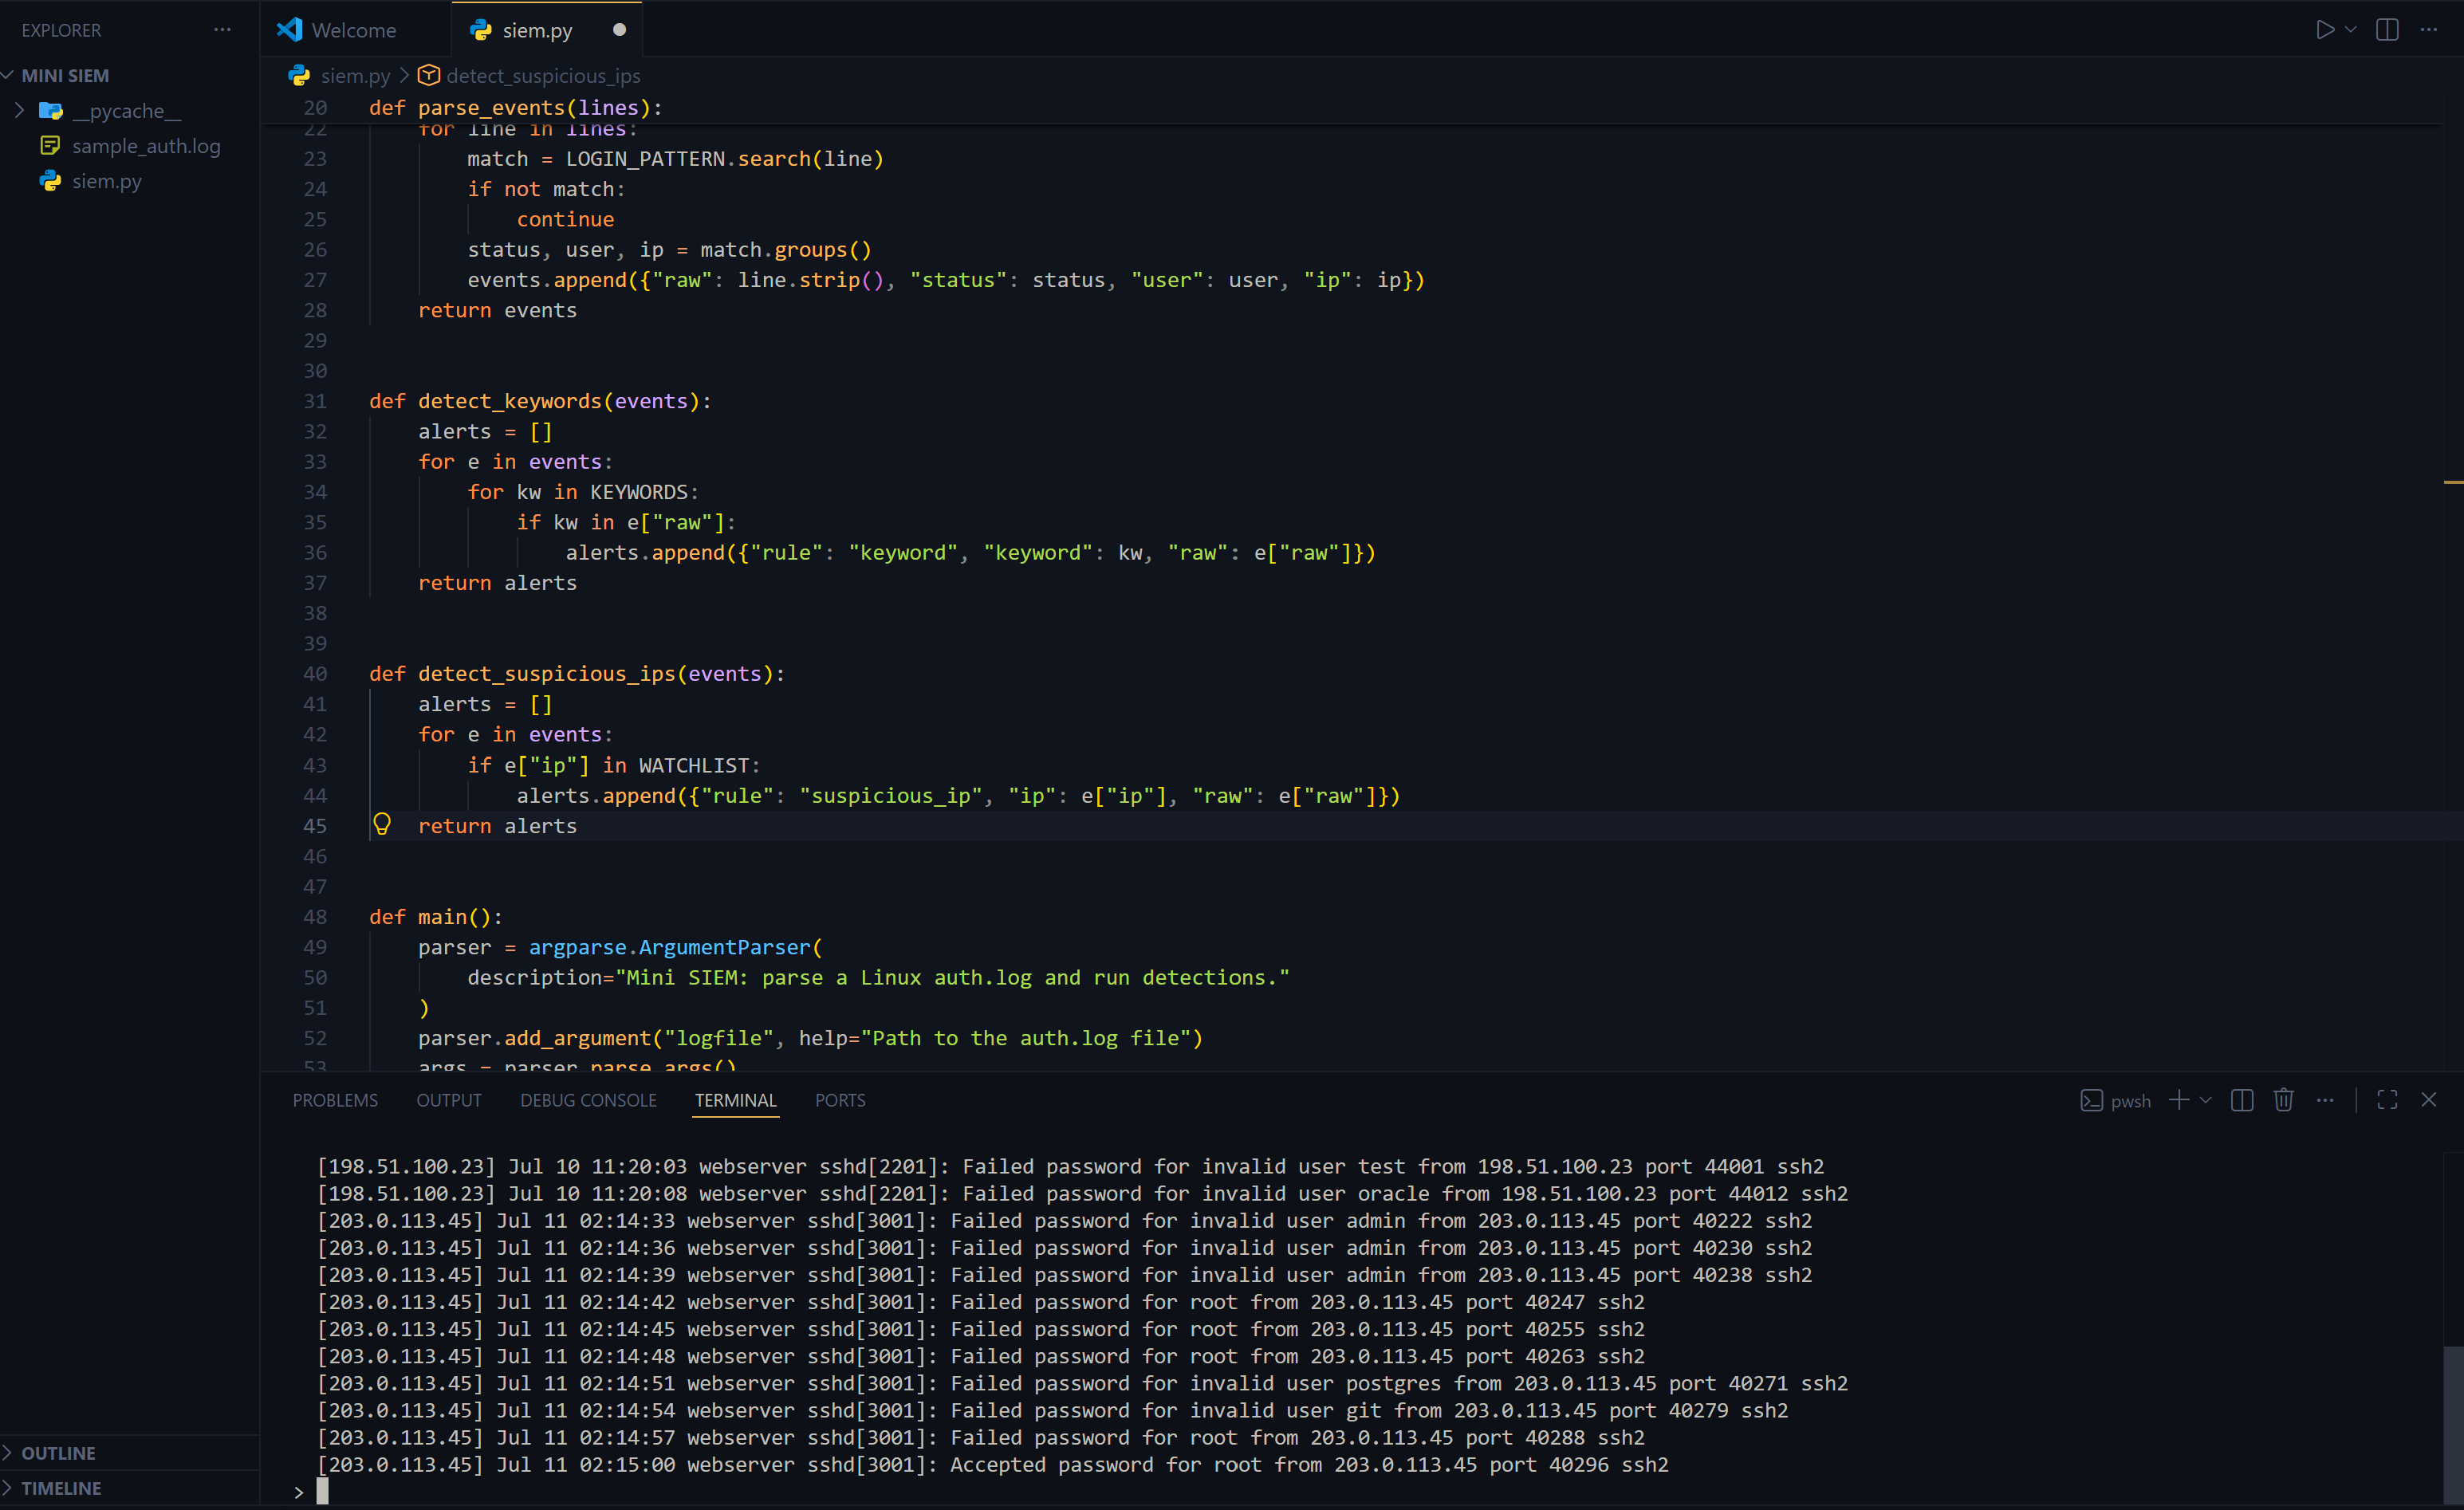This screenshot has height=1510, width=2464.
Task: Click argparse.ArgumentParser on line 49
Action: click(669, 947)
